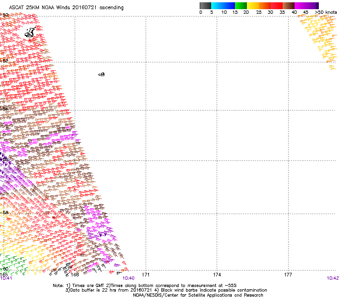Click the orange 25–30 knot legend segment

[265, 6]
